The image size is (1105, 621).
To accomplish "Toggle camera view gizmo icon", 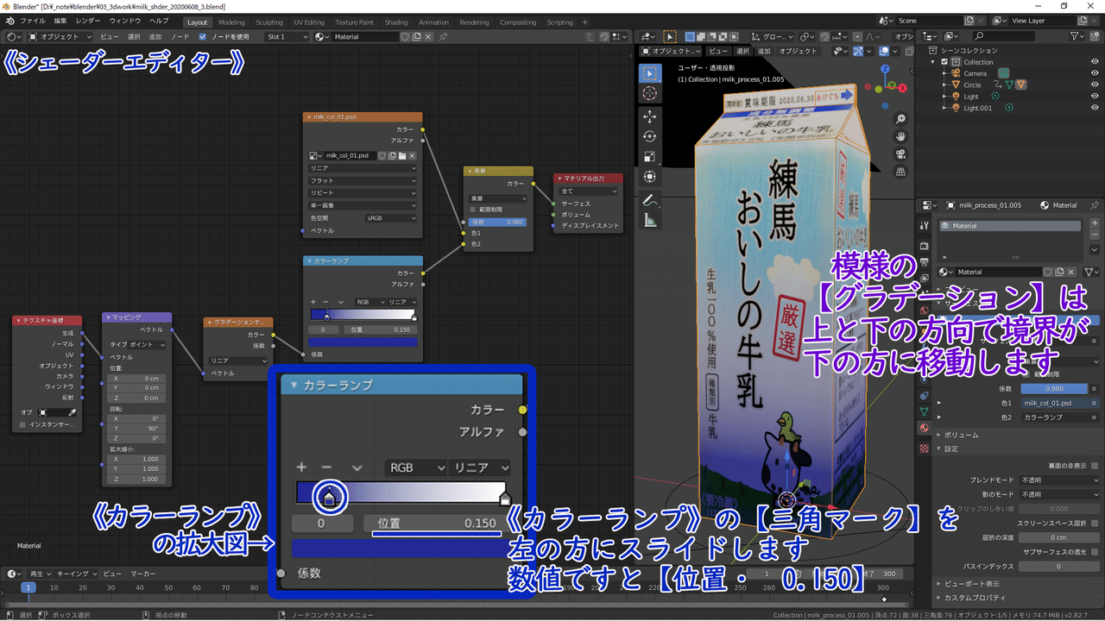I will (900, 154).
